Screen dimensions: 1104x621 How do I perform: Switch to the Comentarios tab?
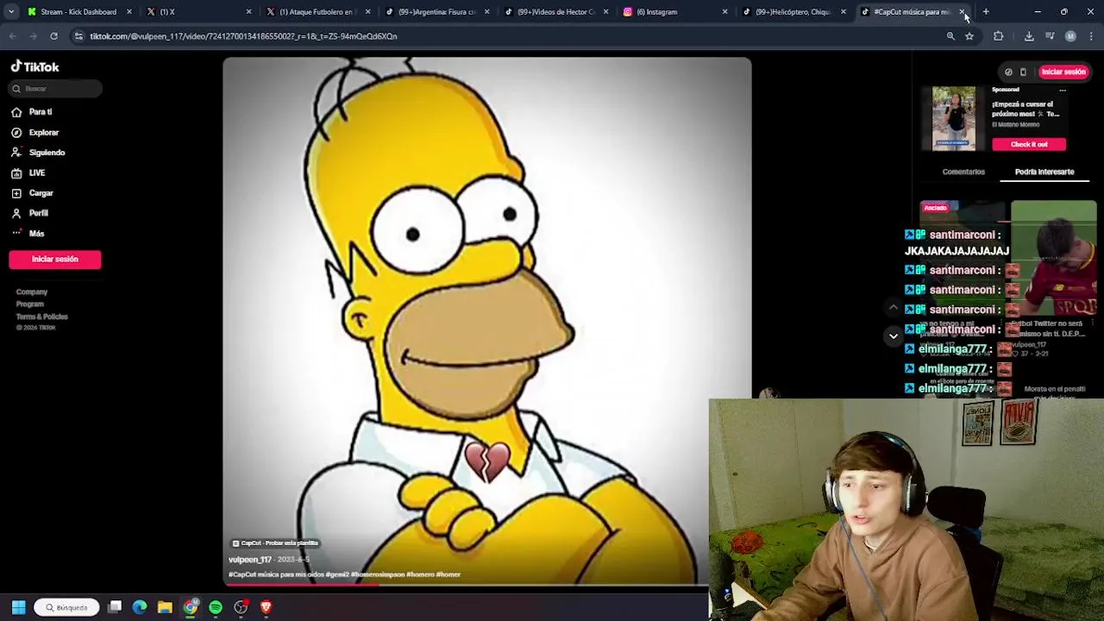(963, 172)
